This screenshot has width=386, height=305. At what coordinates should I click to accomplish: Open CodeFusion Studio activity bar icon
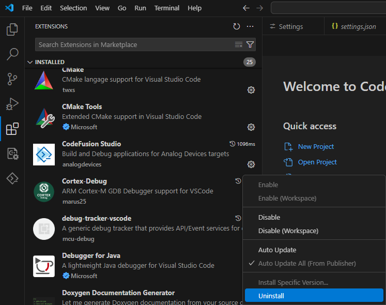12,178
